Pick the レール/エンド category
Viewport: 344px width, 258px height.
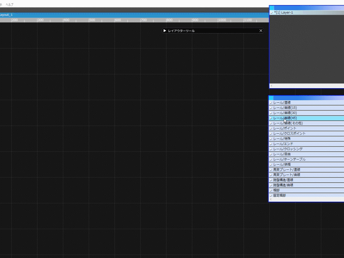tap(283, 144)
